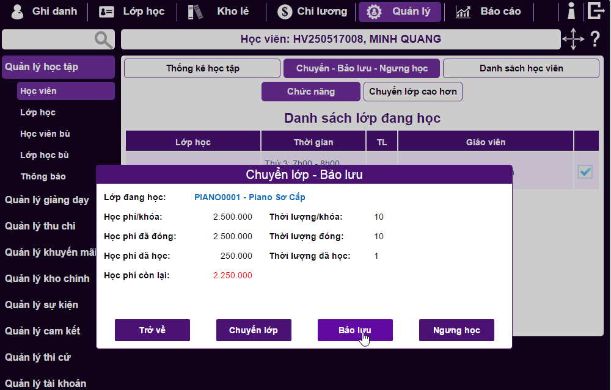Screen dimensions: 611x390
Task: Expand Quản lý kho chính section
Action: click(x=47, y=278)
